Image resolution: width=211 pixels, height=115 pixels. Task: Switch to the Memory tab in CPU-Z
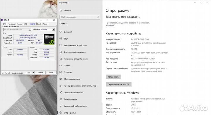(19, 24)
